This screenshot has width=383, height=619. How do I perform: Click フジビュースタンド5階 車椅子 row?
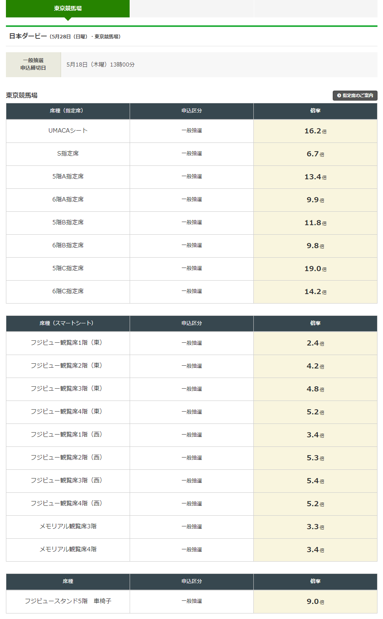tap(192, 602)
